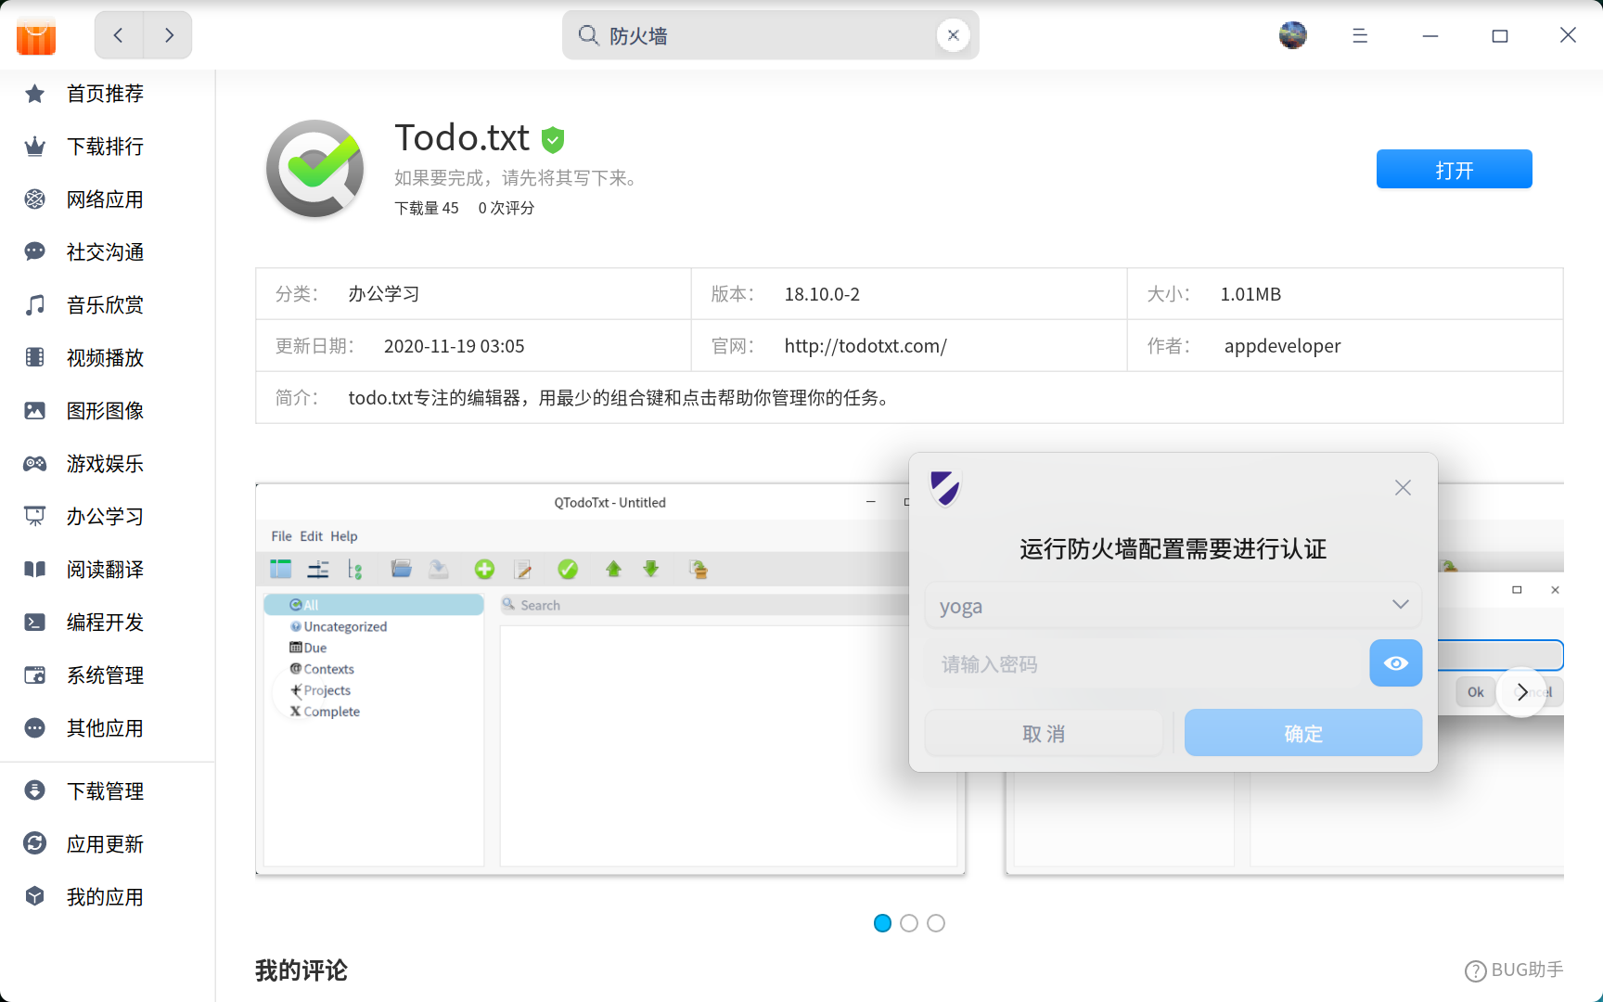Viewport: 1603px width, 1002px height.
Task: Select the third carousel page dot
Action: 936,923
